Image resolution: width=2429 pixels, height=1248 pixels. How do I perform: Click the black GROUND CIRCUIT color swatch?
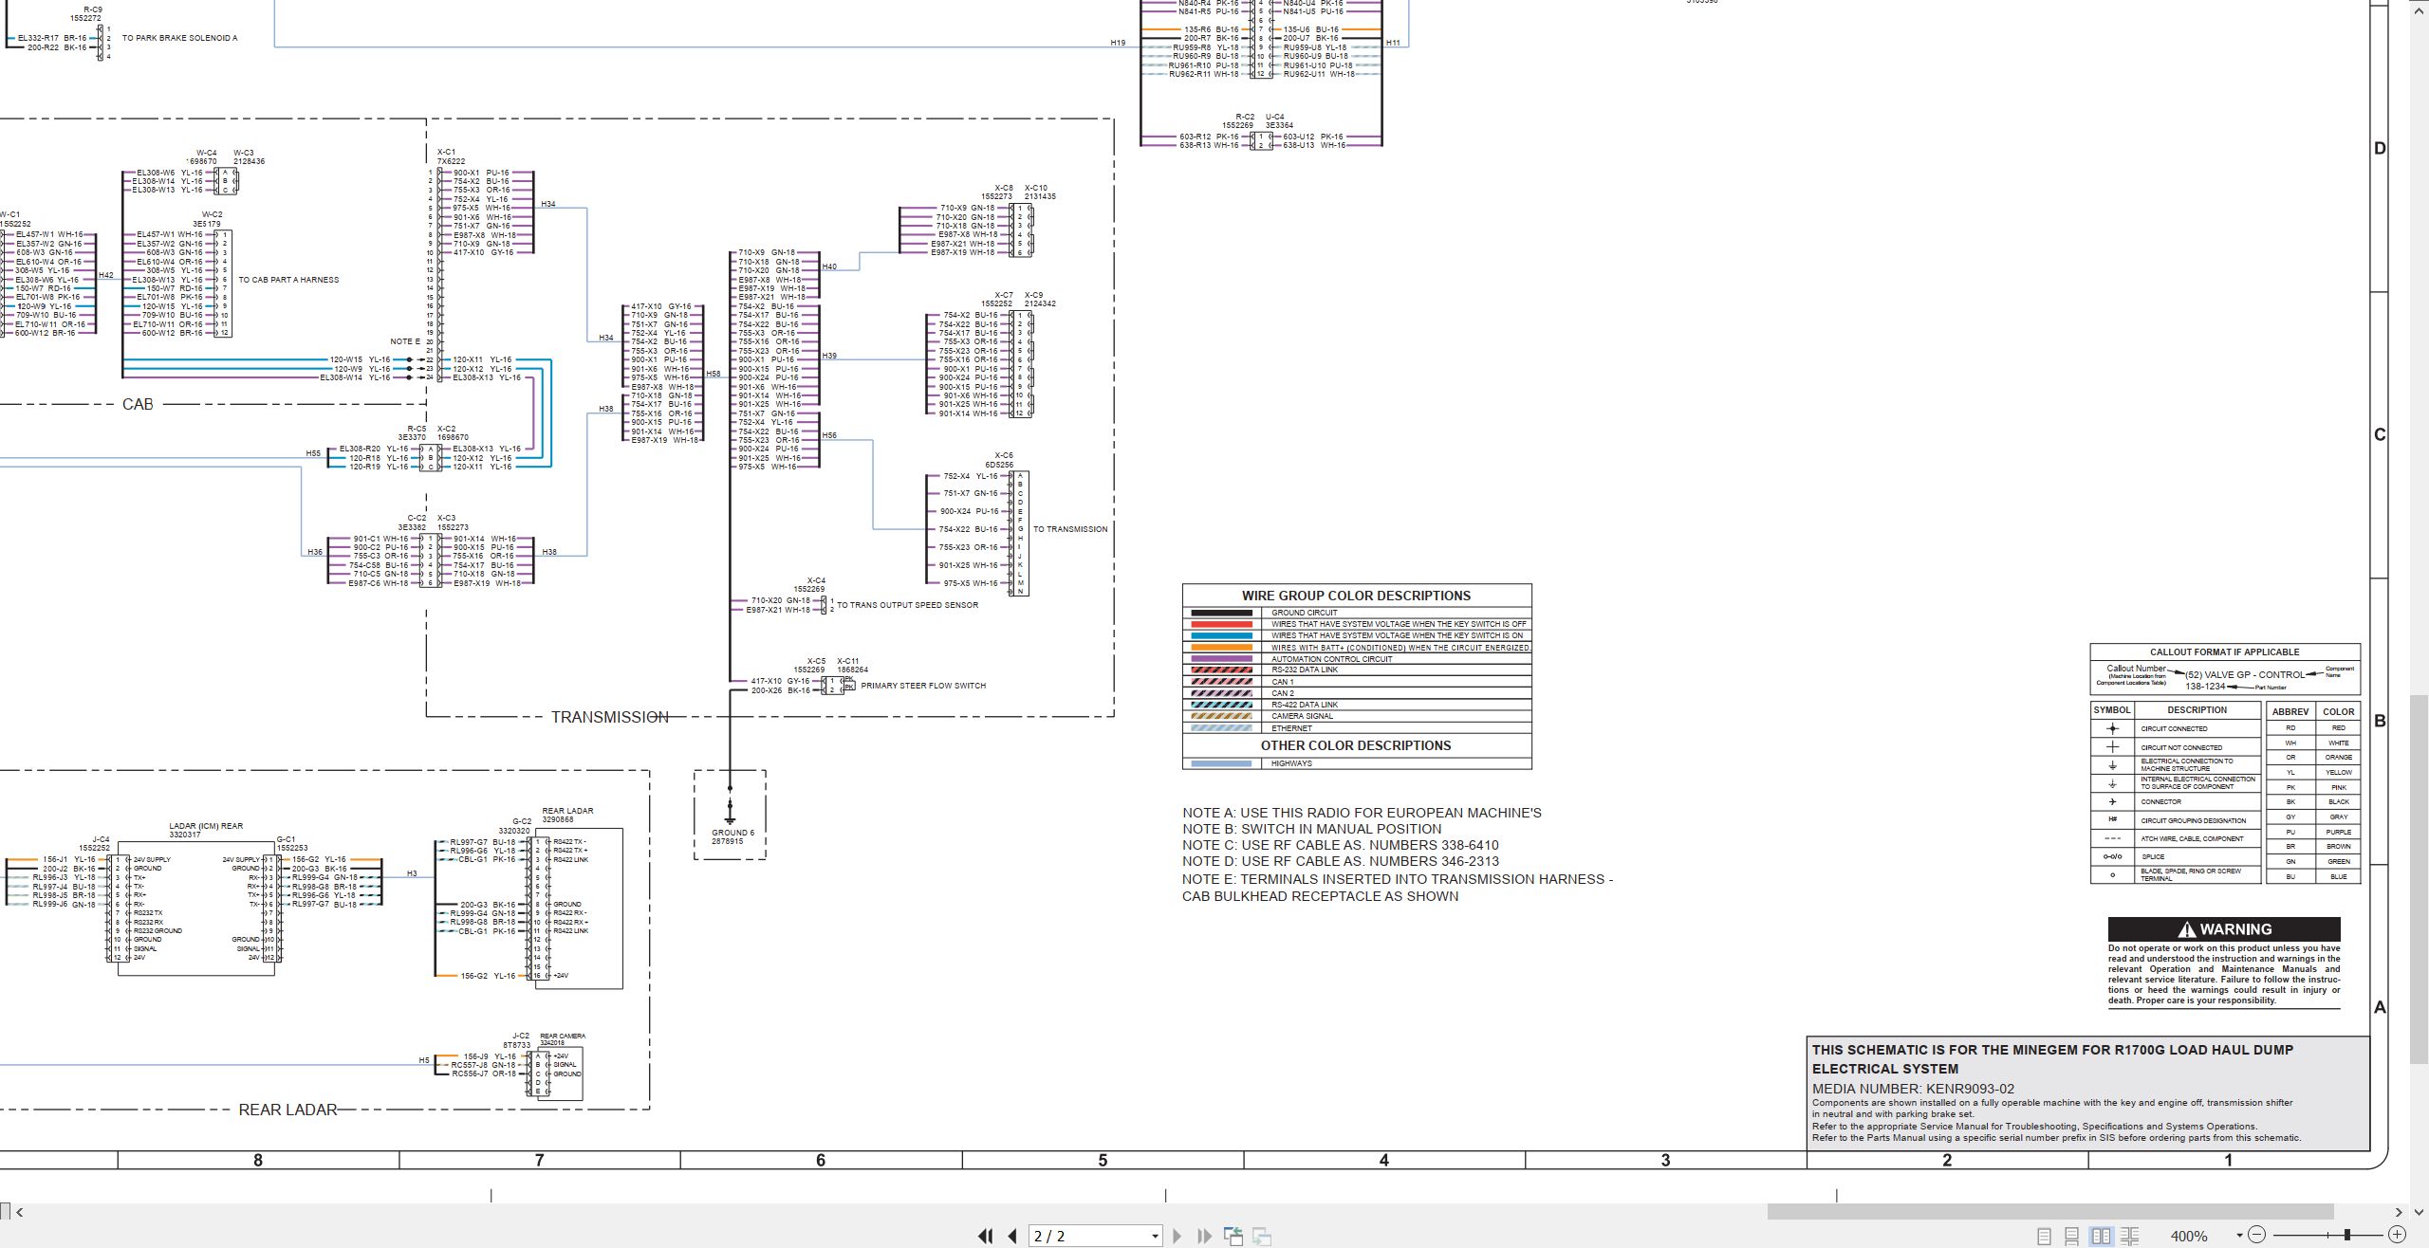point(1221,613)
